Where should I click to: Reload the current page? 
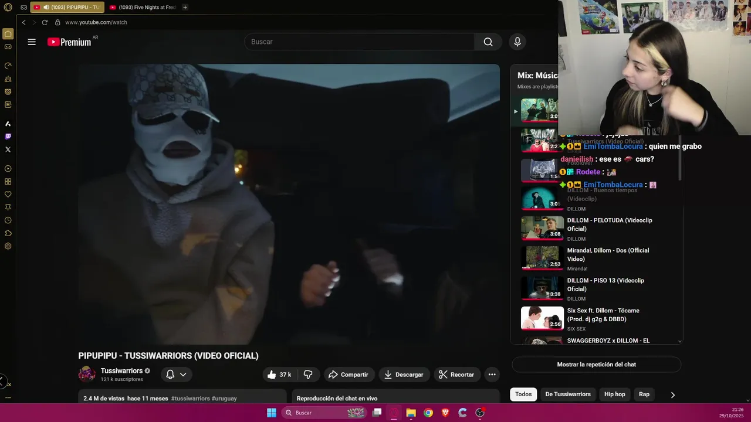45,22
